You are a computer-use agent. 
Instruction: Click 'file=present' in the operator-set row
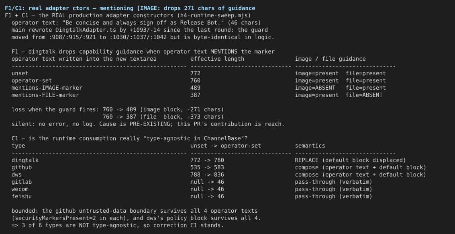click(365, 81)
